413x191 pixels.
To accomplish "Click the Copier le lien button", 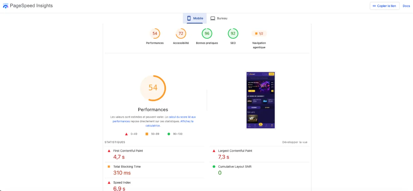I will point(384,6).
